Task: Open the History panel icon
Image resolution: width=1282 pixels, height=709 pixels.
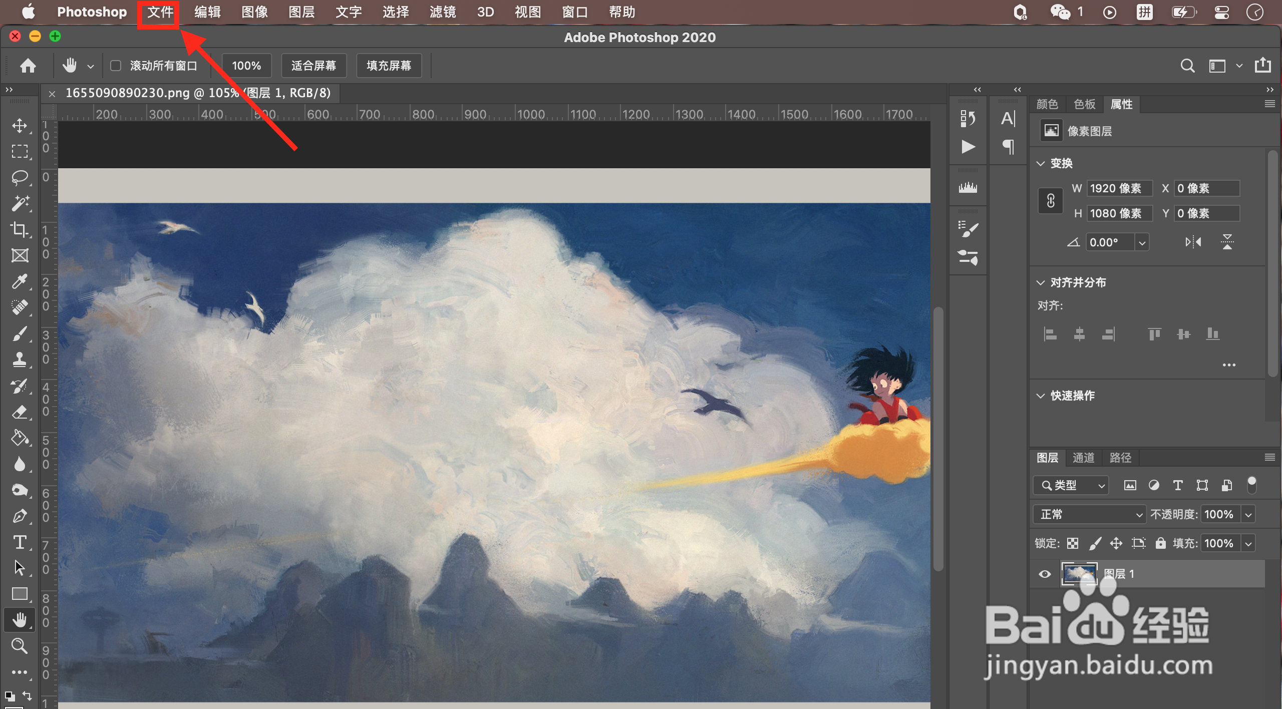Action: 968,119
